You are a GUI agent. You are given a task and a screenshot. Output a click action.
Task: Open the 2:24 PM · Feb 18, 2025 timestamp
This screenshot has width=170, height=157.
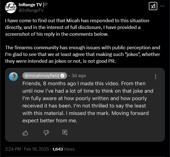[x=27, y=149]
